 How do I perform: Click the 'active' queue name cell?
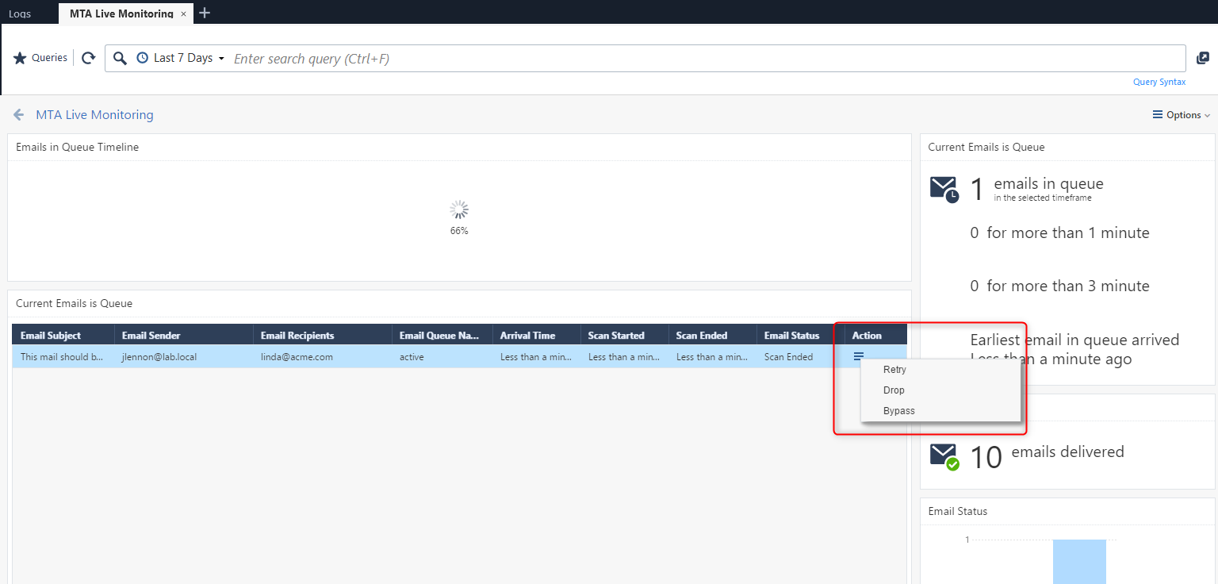(442, 357)
